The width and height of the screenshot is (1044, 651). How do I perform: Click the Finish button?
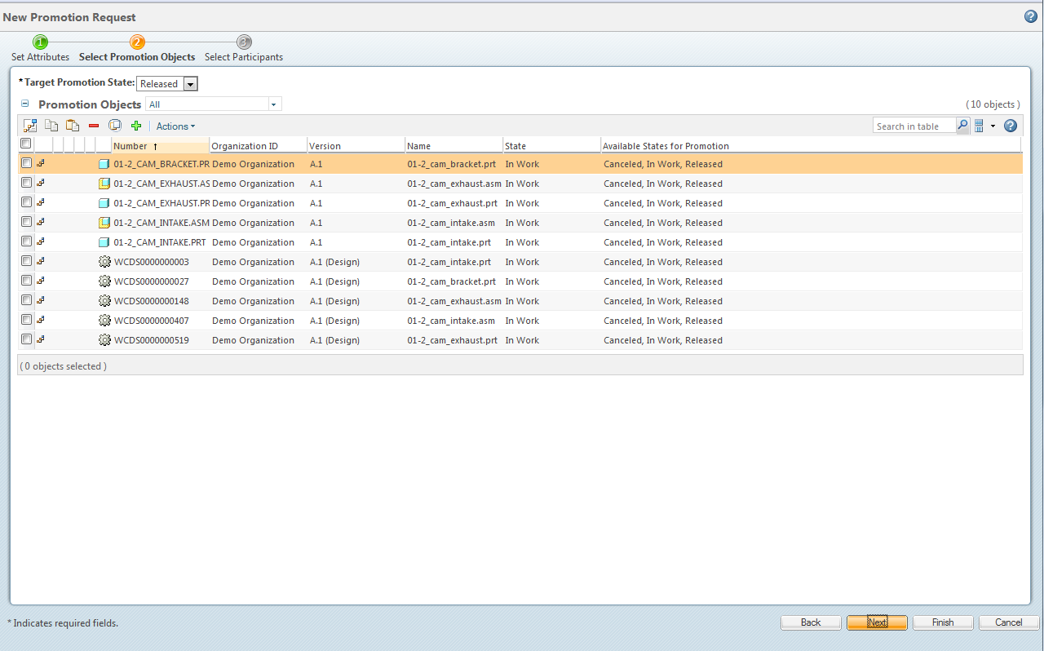943,622
